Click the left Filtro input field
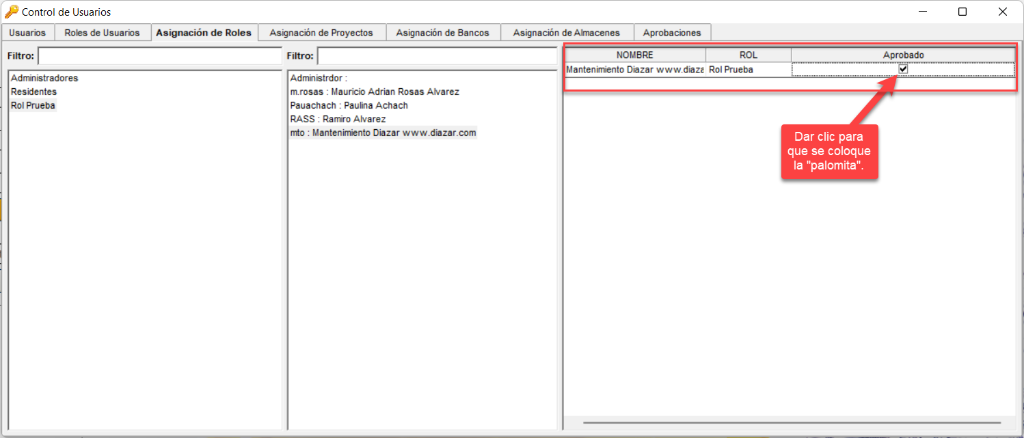This screenshot has width=1024, height=438. 161,55
